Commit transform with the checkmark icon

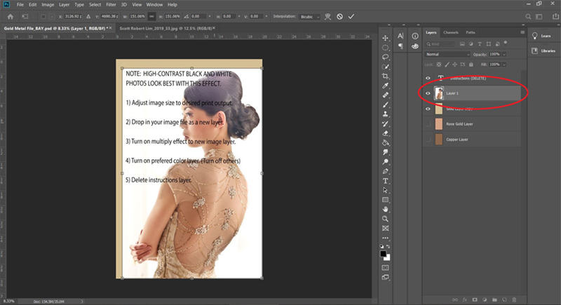click(x=351, y=16)
